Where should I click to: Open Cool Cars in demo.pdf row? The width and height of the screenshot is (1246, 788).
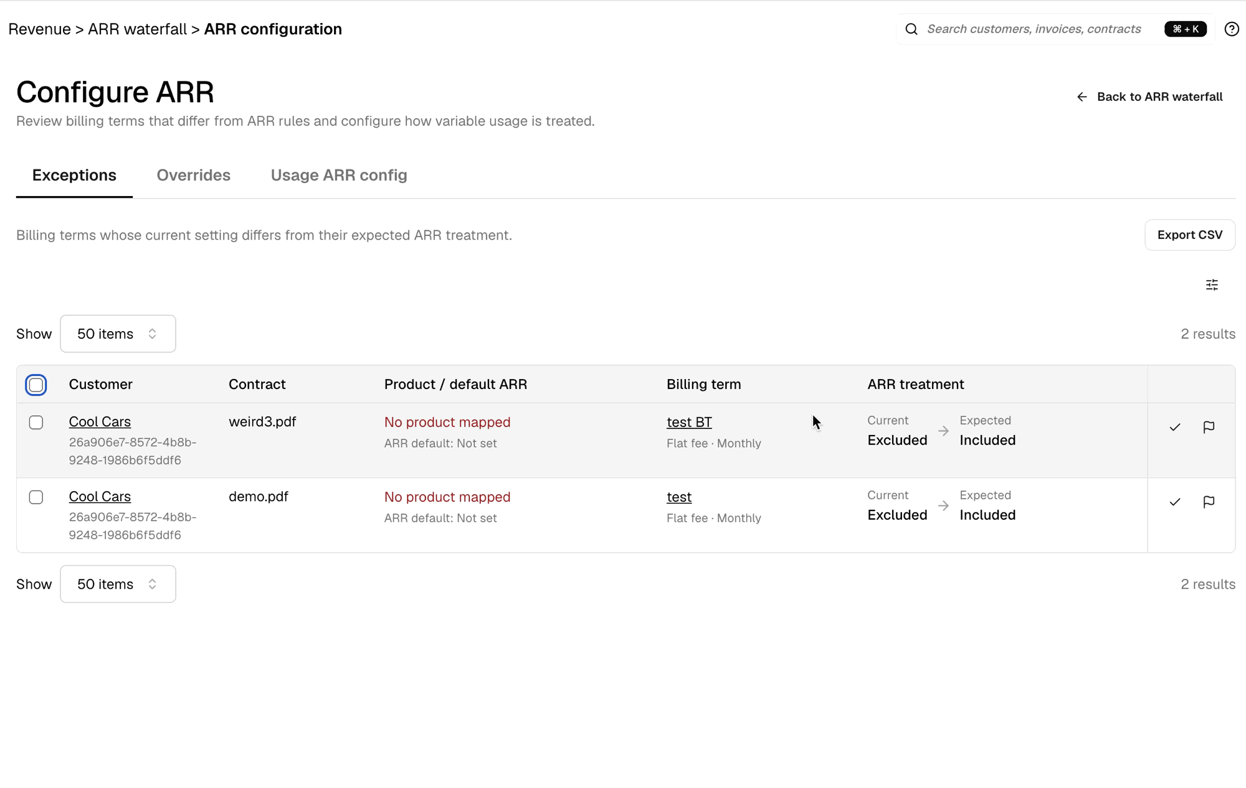[100, 496]
